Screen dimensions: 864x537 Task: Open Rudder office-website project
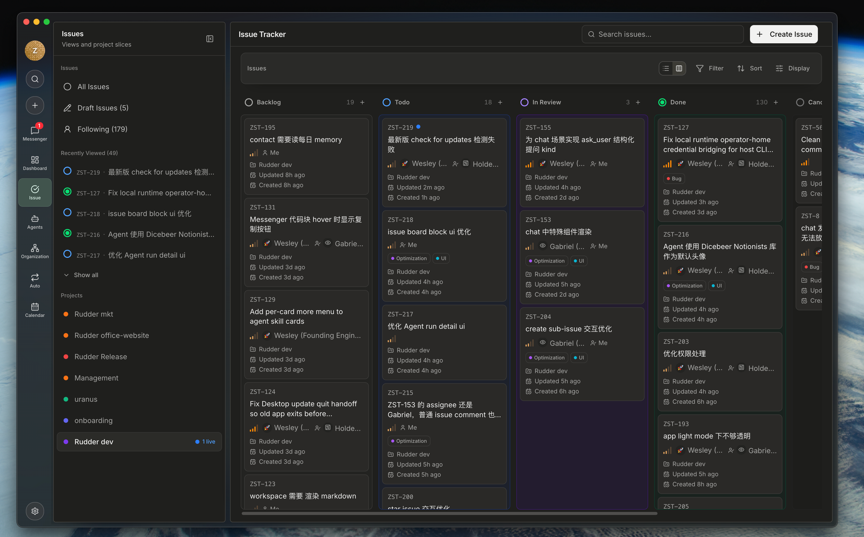point(139,335)
